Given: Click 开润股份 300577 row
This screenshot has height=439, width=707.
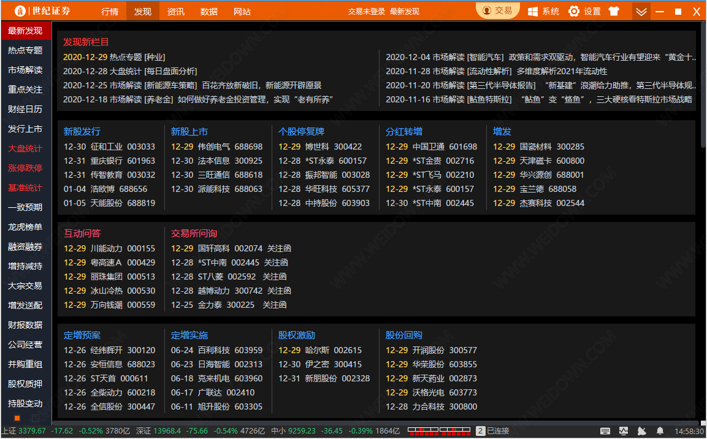Looking at the screenshot, I should coord(431,351).
